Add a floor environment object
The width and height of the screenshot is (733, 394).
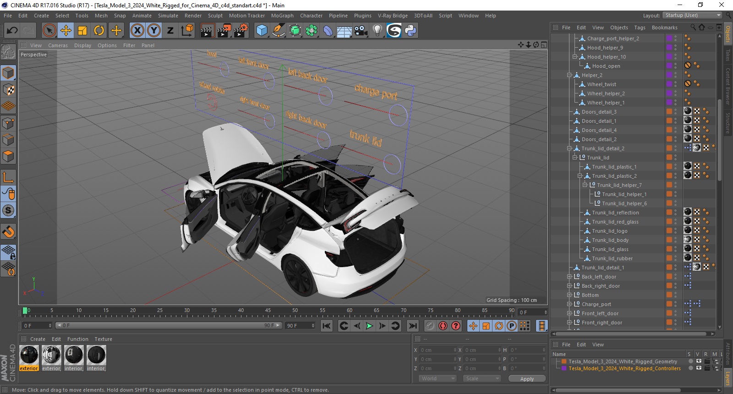coord(344,31)
